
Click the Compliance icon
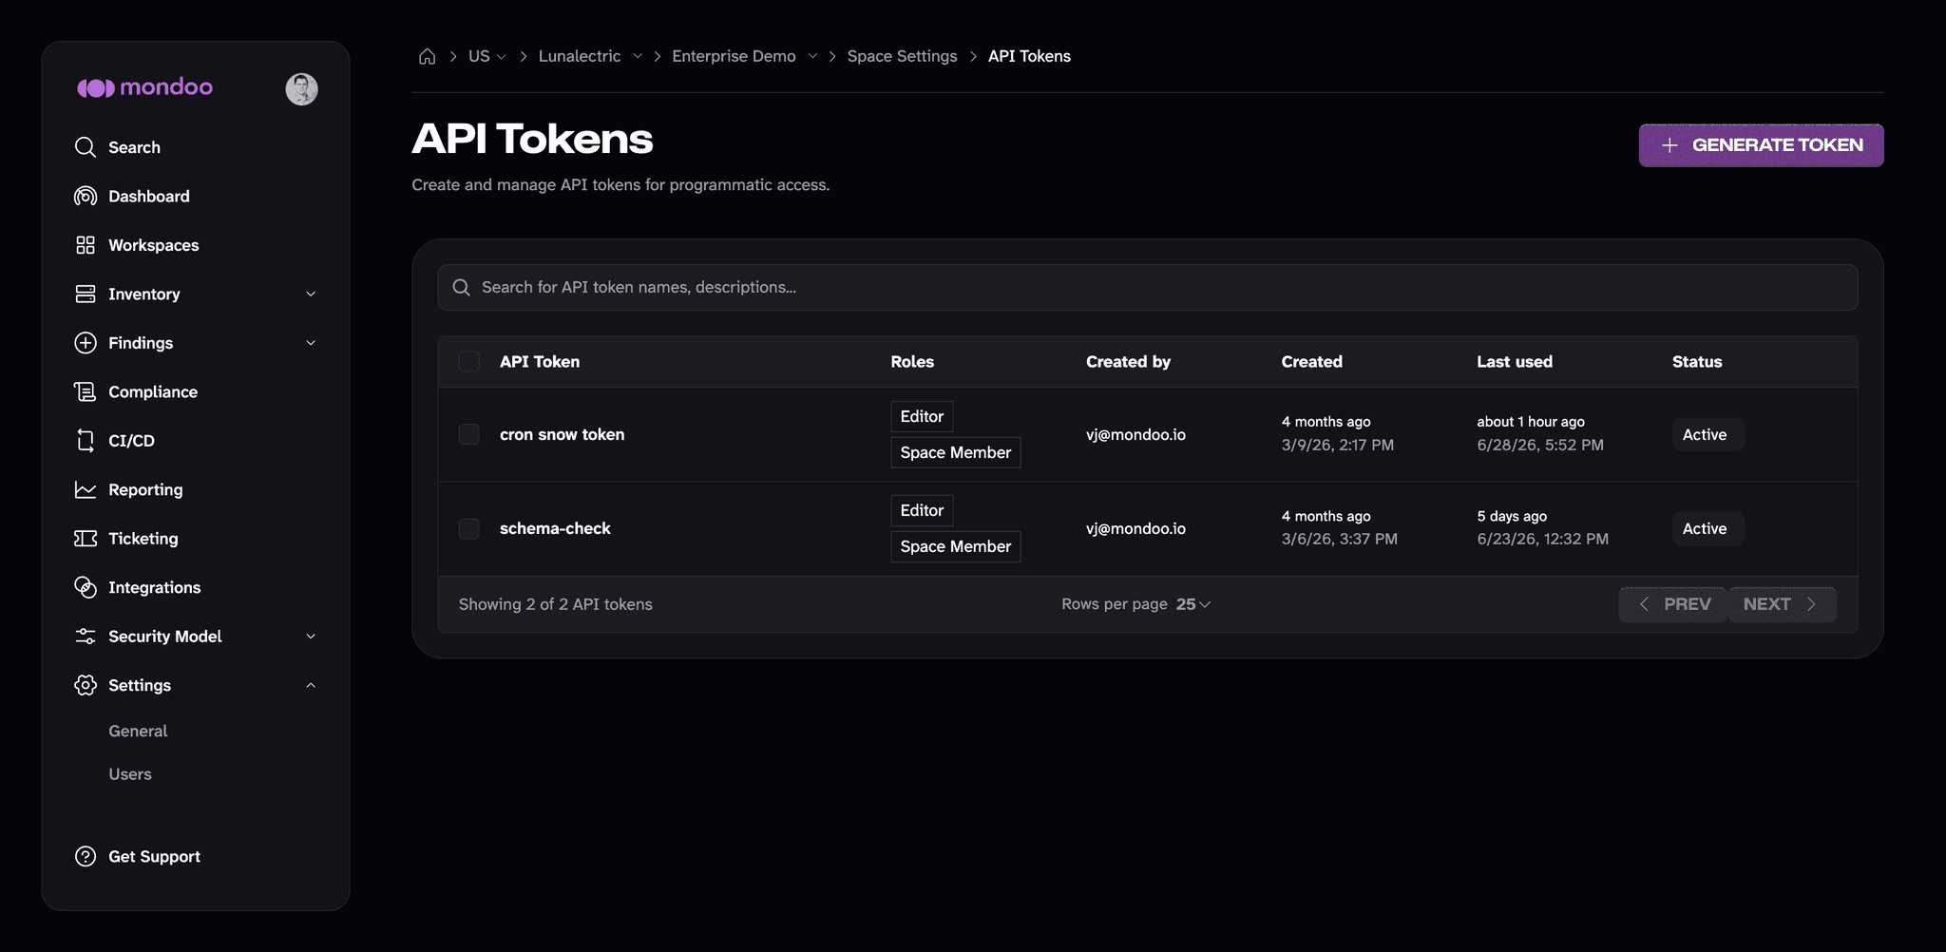click(x=86, y=391)
